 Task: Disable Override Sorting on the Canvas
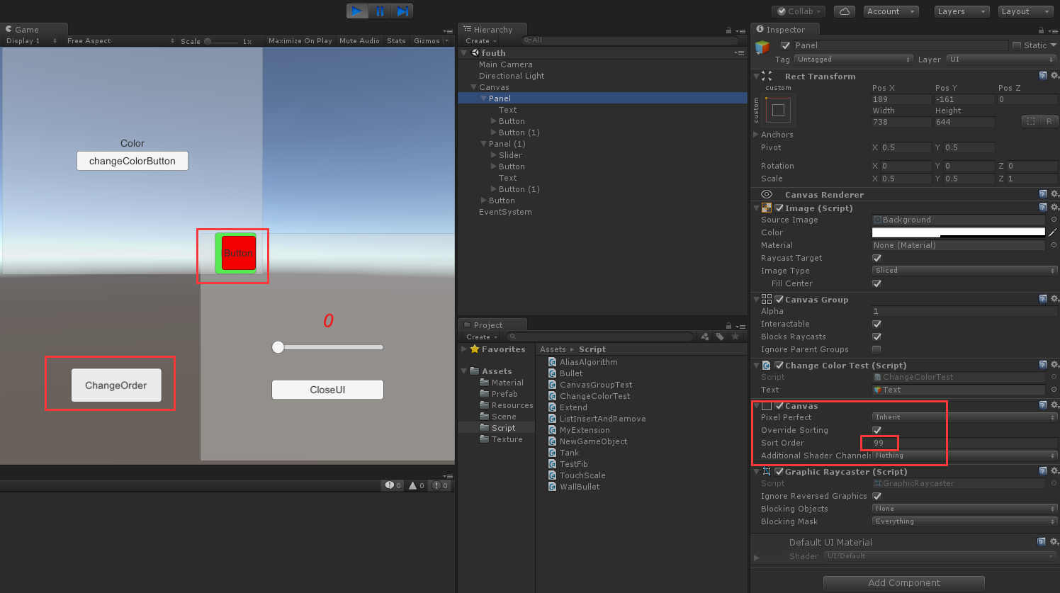point(876,430)
